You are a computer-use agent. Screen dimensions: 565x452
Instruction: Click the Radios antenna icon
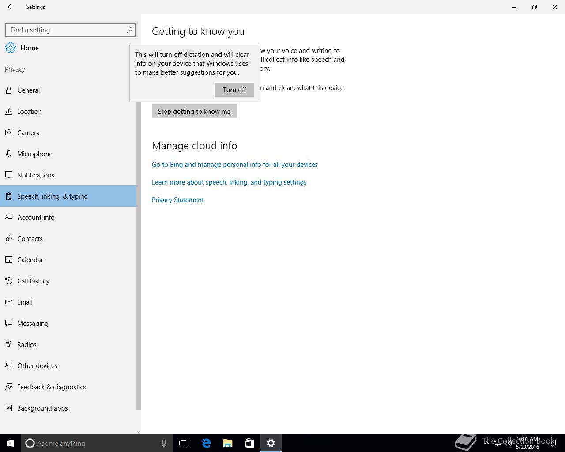point(9,344)
